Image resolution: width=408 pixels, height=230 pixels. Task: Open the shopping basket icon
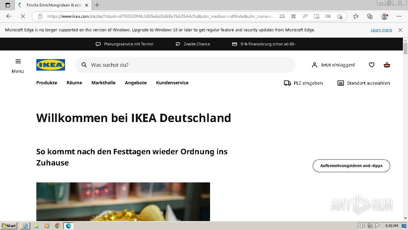point(387,65)
